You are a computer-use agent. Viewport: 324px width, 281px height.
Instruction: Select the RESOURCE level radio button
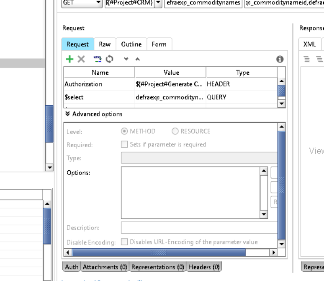tap(175, 131)
